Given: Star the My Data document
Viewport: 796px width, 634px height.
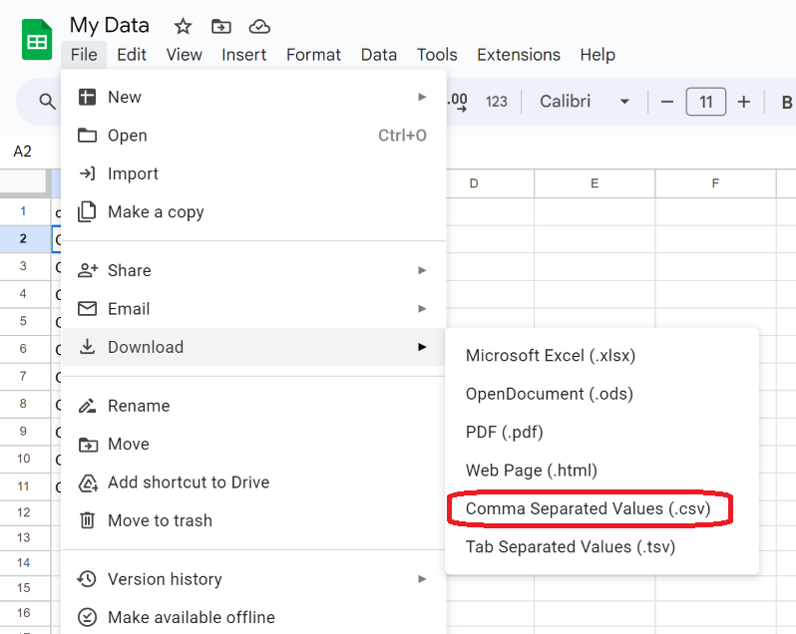Looking at the screenshot, I should point(183,26).
